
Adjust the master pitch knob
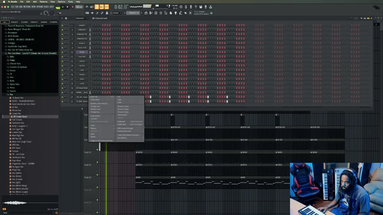[x=51, y=13]
